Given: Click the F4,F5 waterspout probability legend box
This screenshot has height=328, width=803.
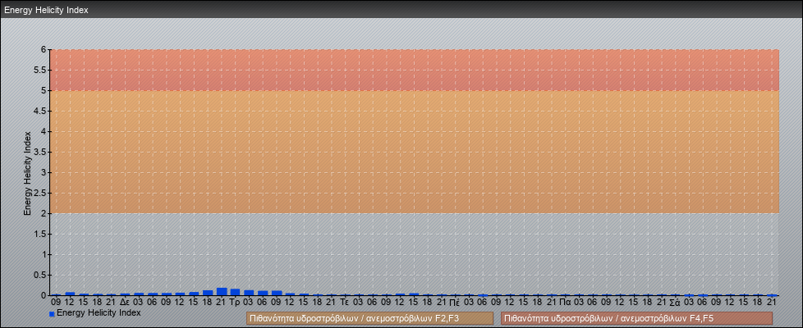Looking at the screenshot, I should (x=636, y=318).
